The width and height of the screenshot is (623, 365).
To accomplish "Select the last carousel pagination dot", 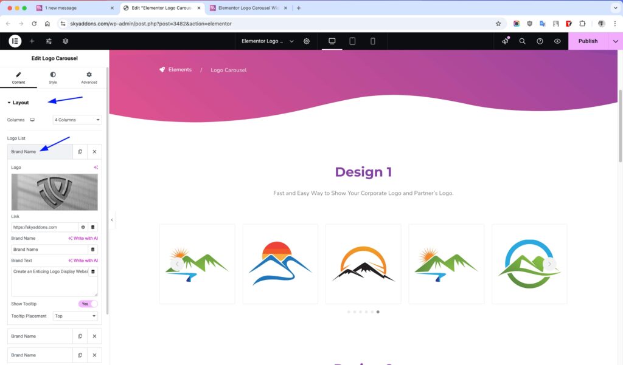I will tap(378, 312).
